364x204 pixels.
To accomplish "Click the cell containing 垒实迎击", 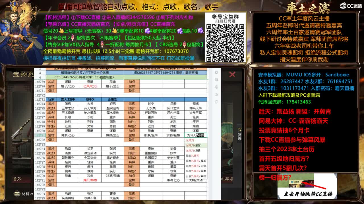I will pos(113,108).
